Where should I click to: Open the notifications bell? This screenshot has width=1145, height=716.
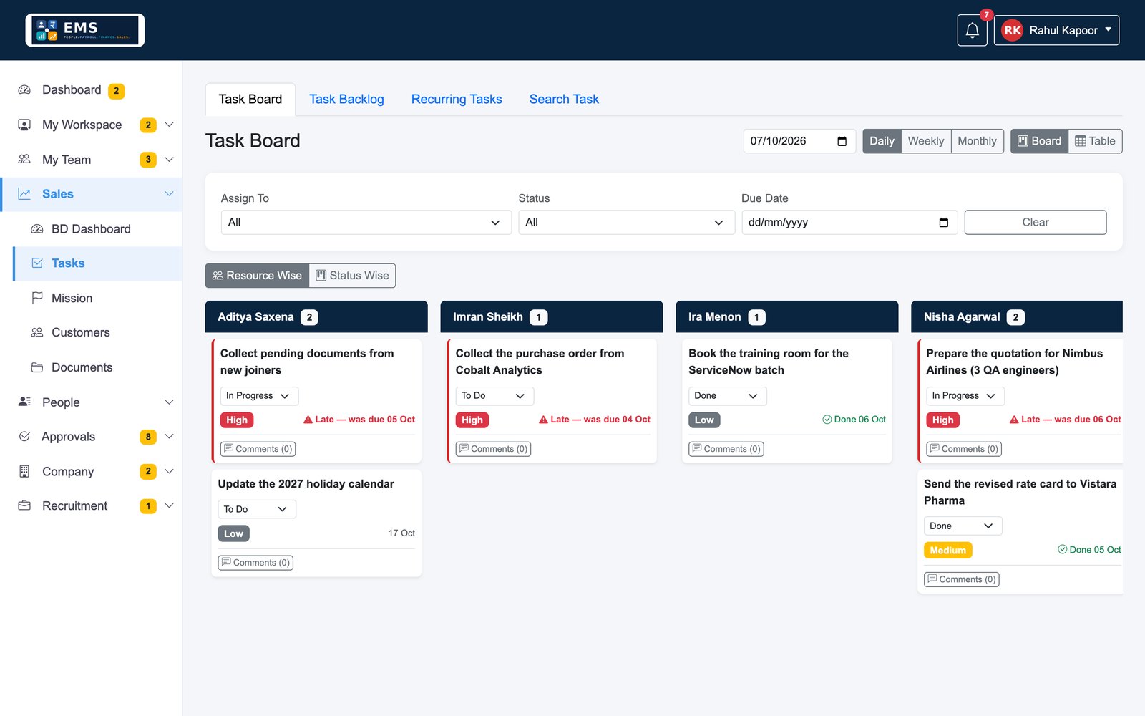(x=972, y=30)
